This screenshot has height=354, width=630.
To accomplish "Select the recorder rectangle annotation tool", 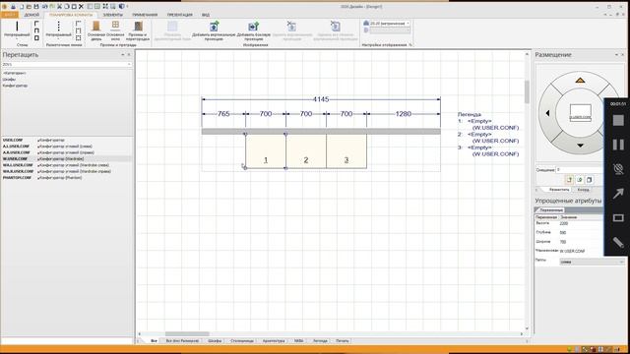I will [x=618, y=218].
